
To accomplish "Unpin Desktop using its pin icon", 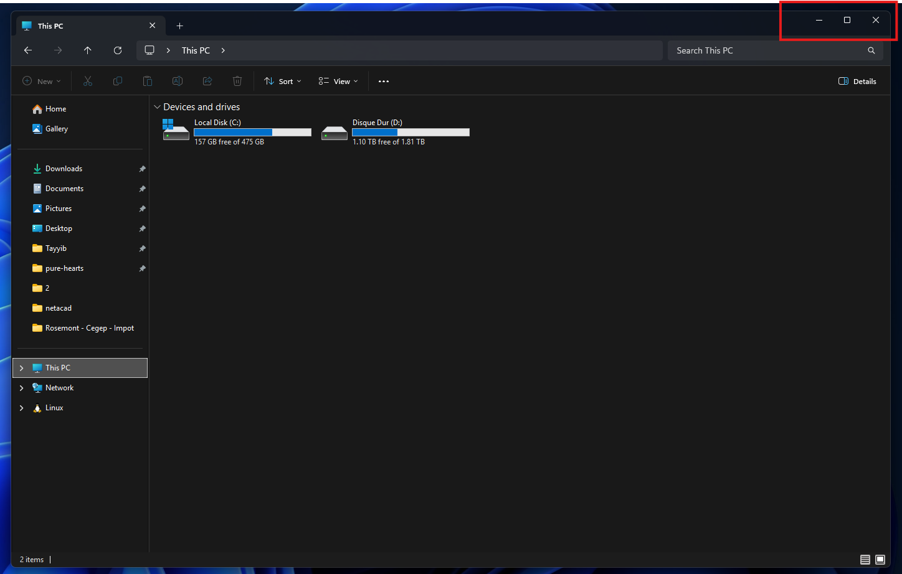I will point(142,228).
